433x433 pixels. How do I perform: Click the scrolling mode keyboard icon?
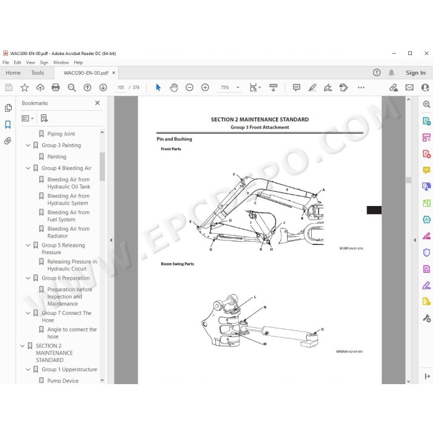pyautogui.click(x=273, y=88)
